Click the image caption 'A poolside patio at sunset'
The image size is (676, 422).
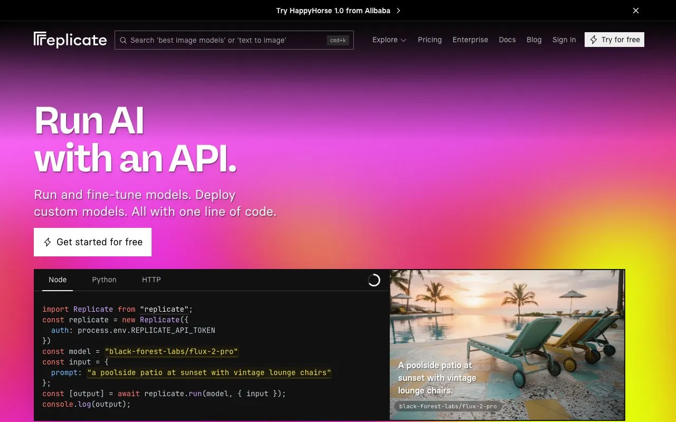click(437, 378)
